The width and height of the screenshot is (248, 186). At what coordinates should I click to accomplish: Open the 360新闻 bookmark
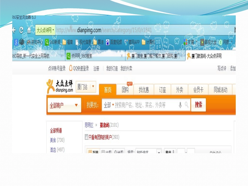coord(52,42)
